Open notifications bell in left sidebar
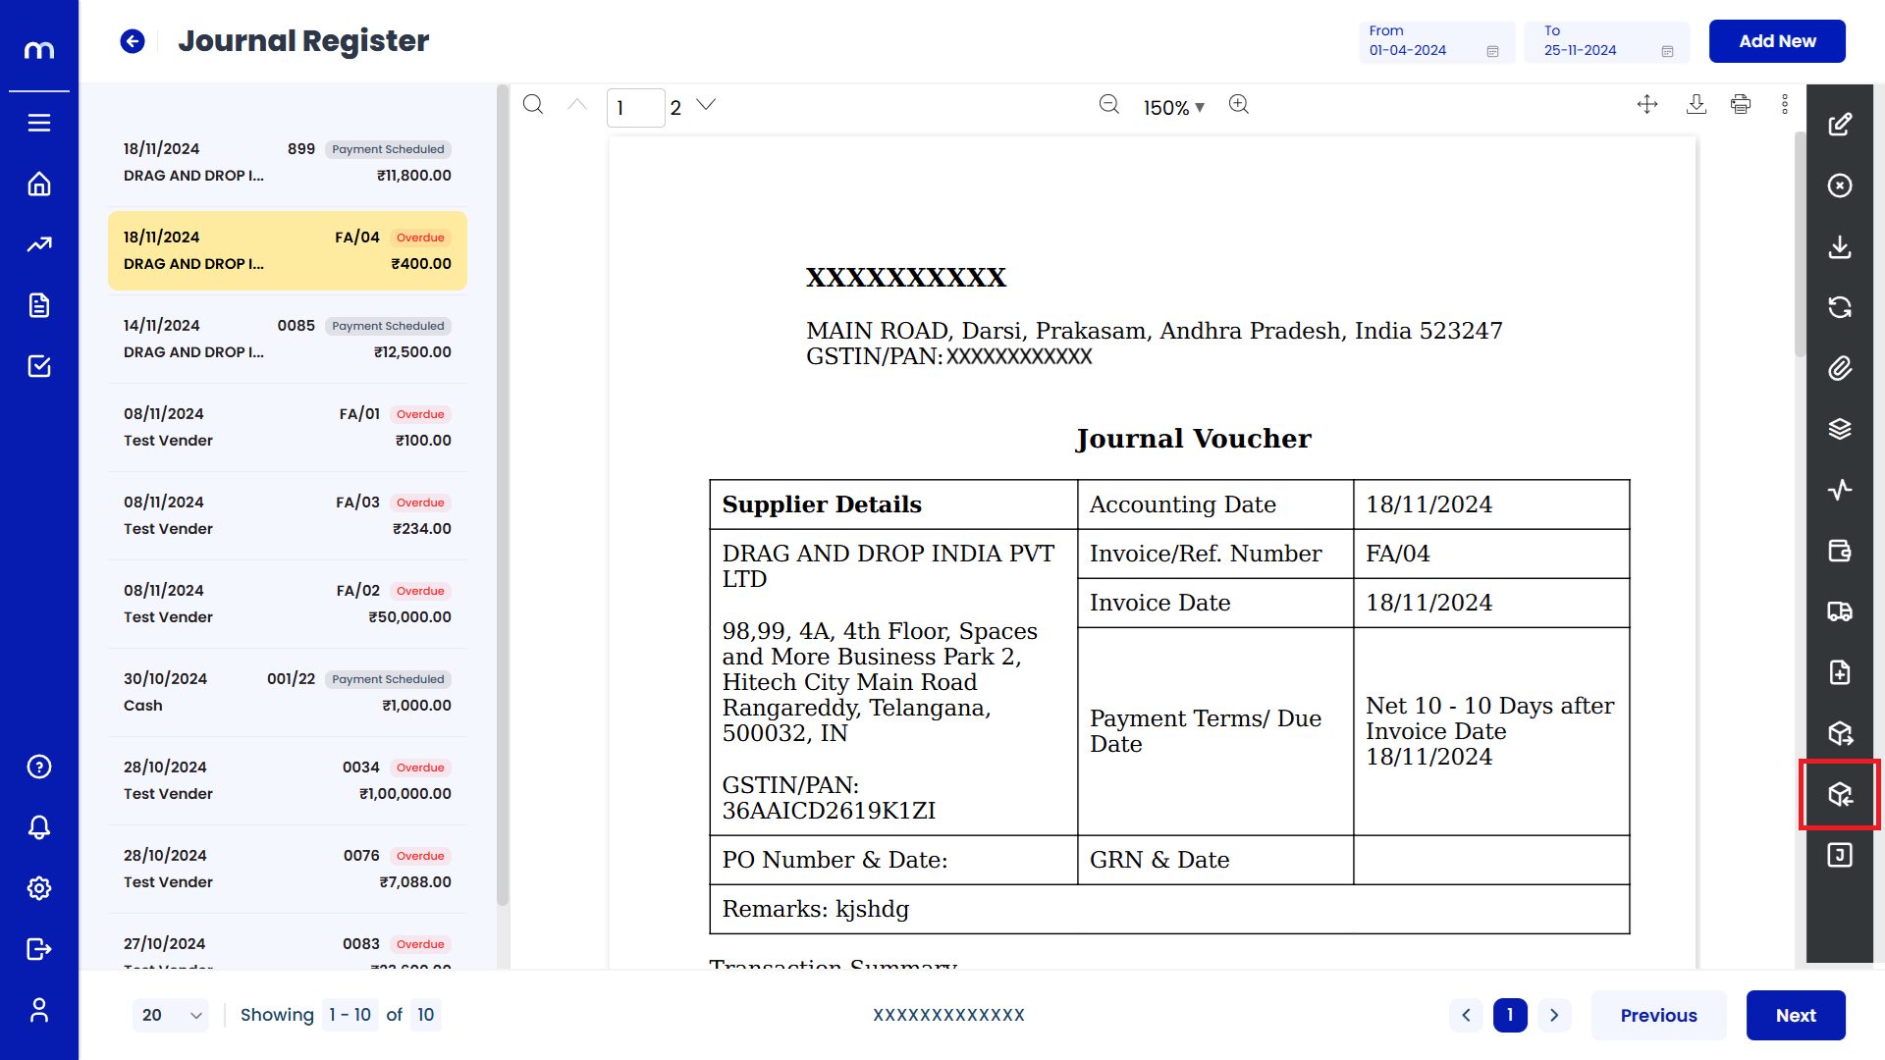Image resolution: width=1885 pixels, height=1060 pixels. tap(39, 827)
